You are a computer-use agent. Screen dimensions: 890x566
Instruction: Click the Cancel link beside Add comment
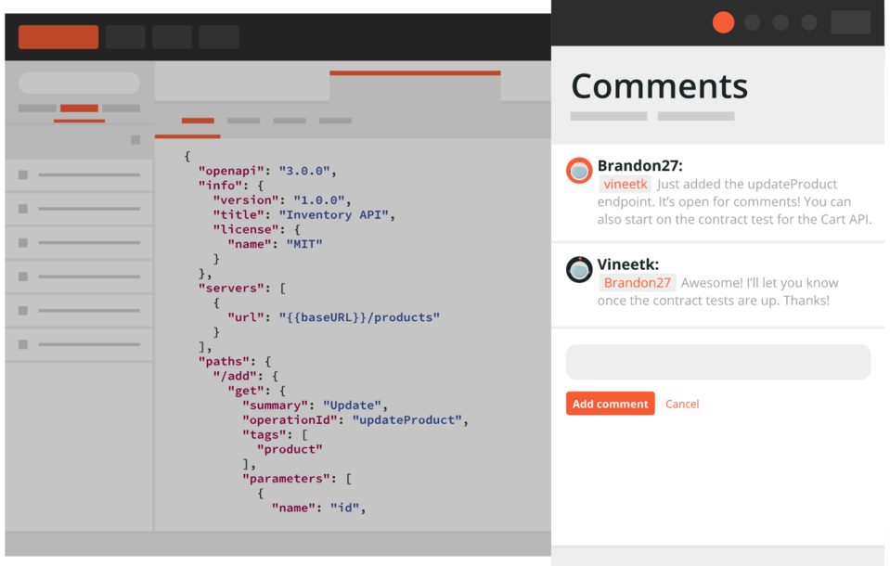(x=682, y=404)
